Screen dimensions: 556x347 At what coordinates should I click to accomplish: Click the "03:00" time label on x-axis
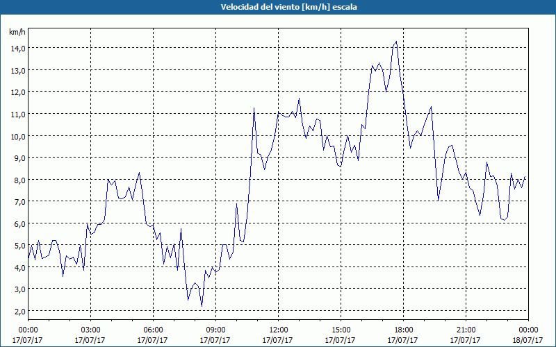coord(90,330)
